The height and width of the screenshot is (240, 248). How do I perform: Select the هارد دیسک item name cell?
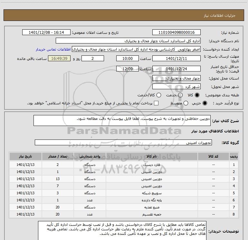(152, 165)
